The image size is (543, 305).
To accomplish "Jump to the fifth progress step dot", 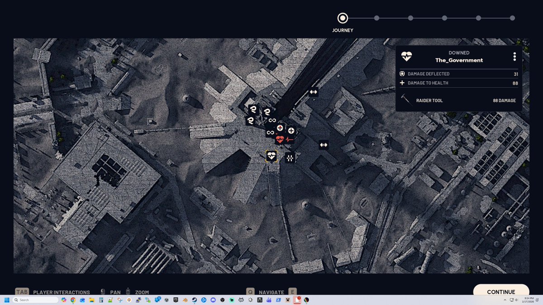I will coord(478,18).
